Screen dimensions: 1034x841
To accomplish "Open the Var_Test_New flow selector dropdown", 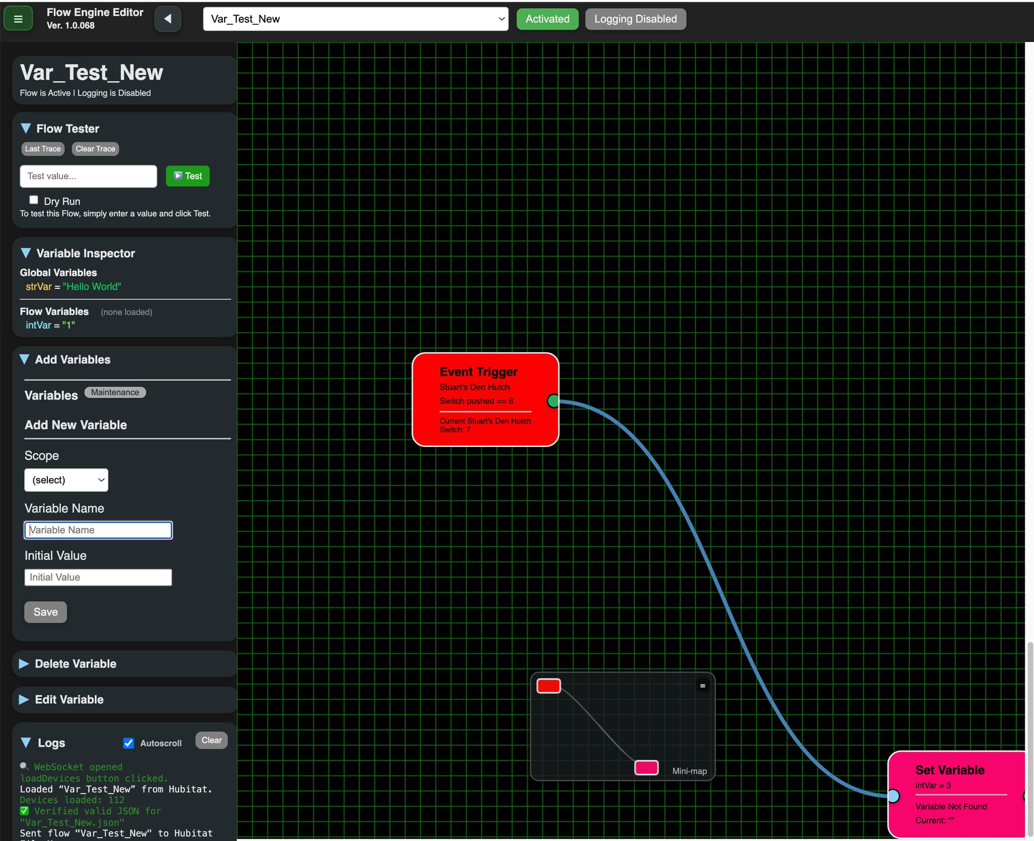I will pos(355,19).
